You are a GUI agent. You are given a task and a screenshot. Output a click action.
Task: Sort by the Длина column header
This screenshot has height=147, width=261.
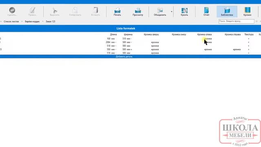(113, 34)
